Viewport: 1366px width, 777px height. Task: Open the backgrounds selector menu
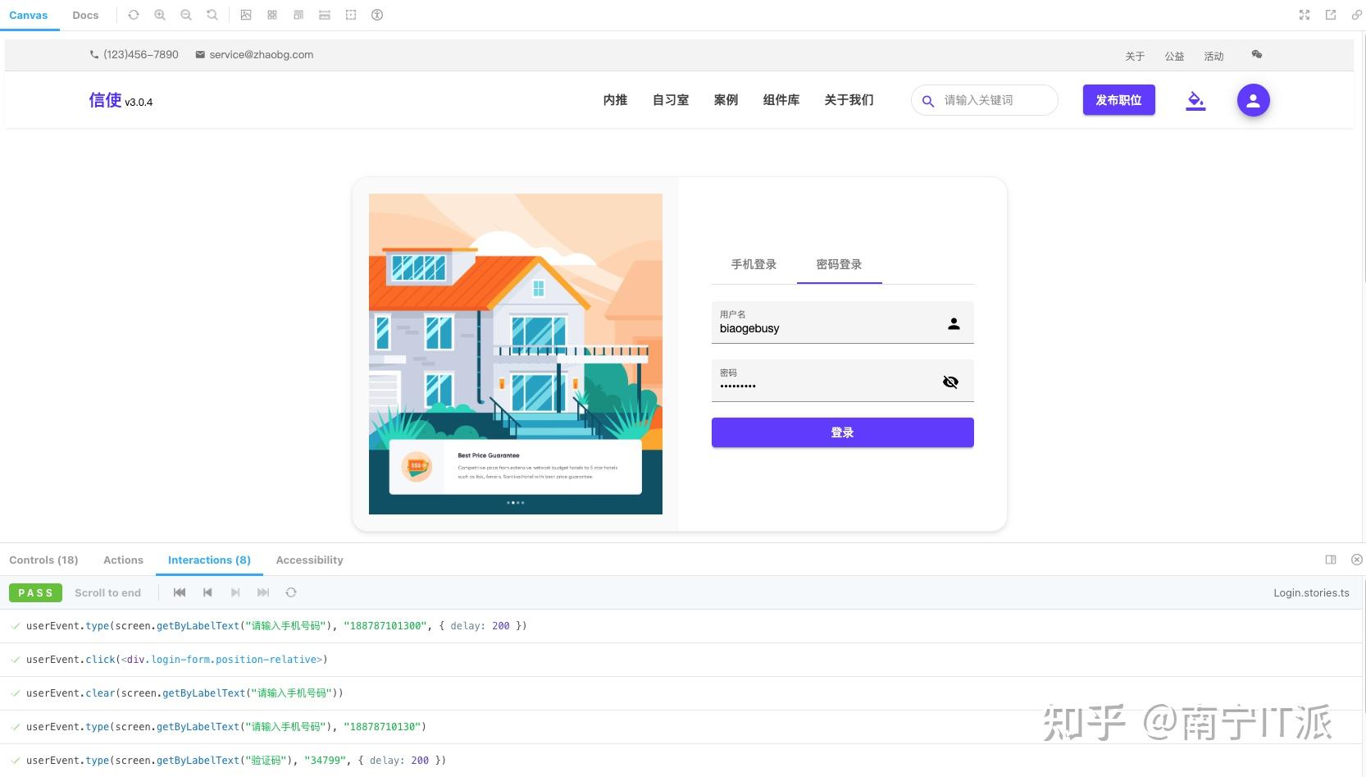[245, 14]
